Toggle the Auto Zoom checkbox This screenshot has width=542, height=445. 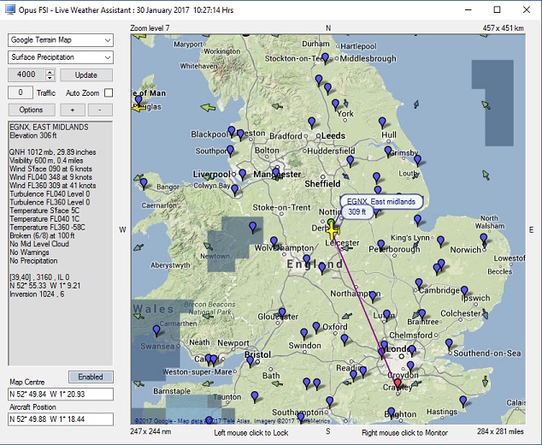click(x=109, y=92)
